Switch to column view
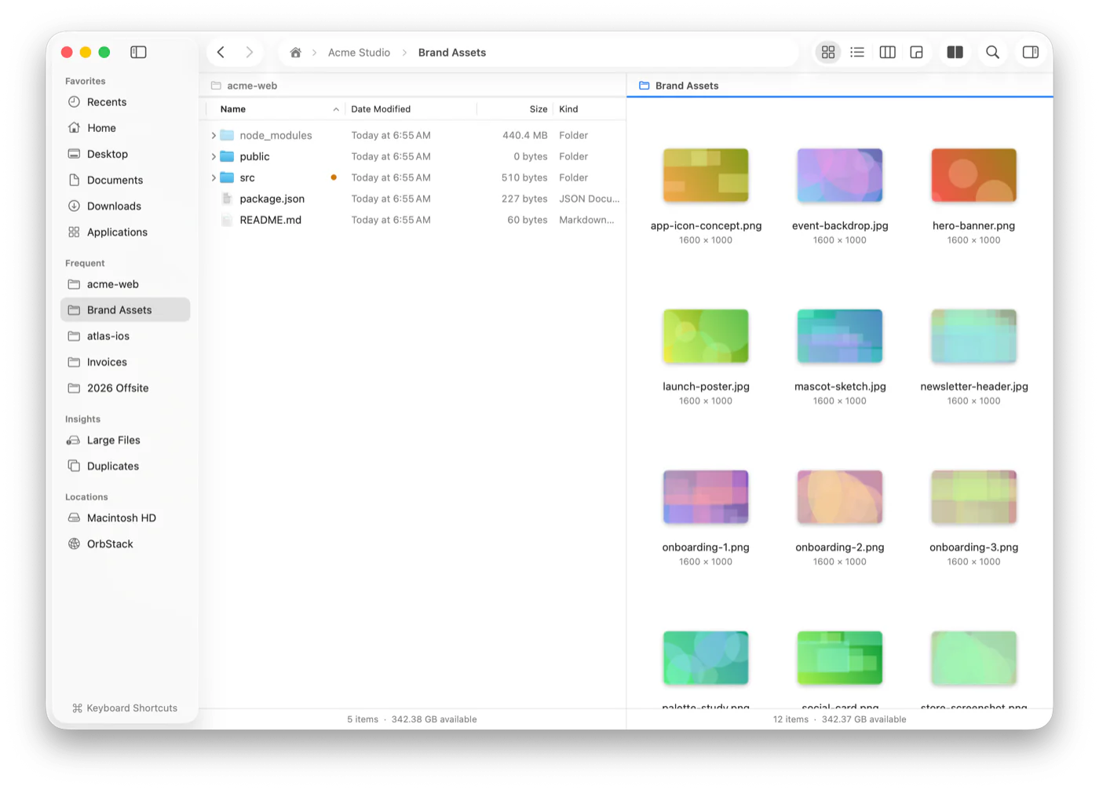This screenshot has height=790, width=1099. point(888,52)
